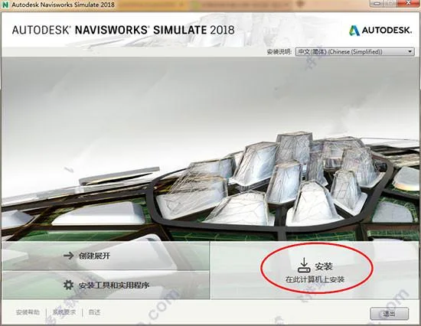Open 安装工具和实用程序 tools and utilities

coord(106,285)
